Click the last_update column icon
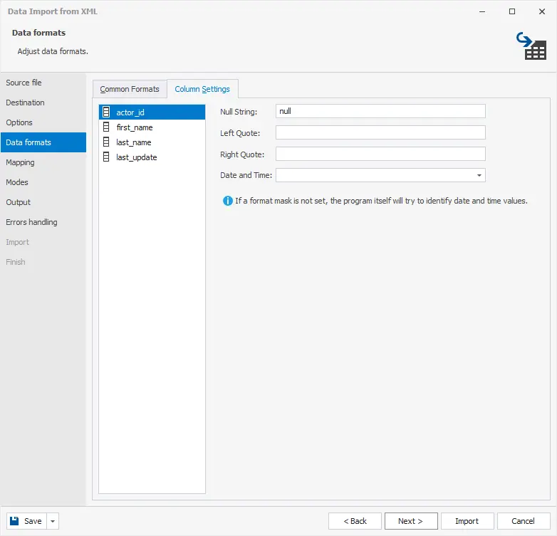Screen dimensions: 557x536 [106, 157]
